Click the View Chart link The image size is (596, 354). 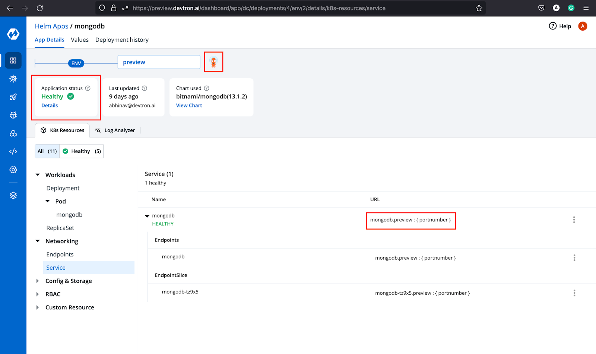pyautogui.click(x=189, y=105)
